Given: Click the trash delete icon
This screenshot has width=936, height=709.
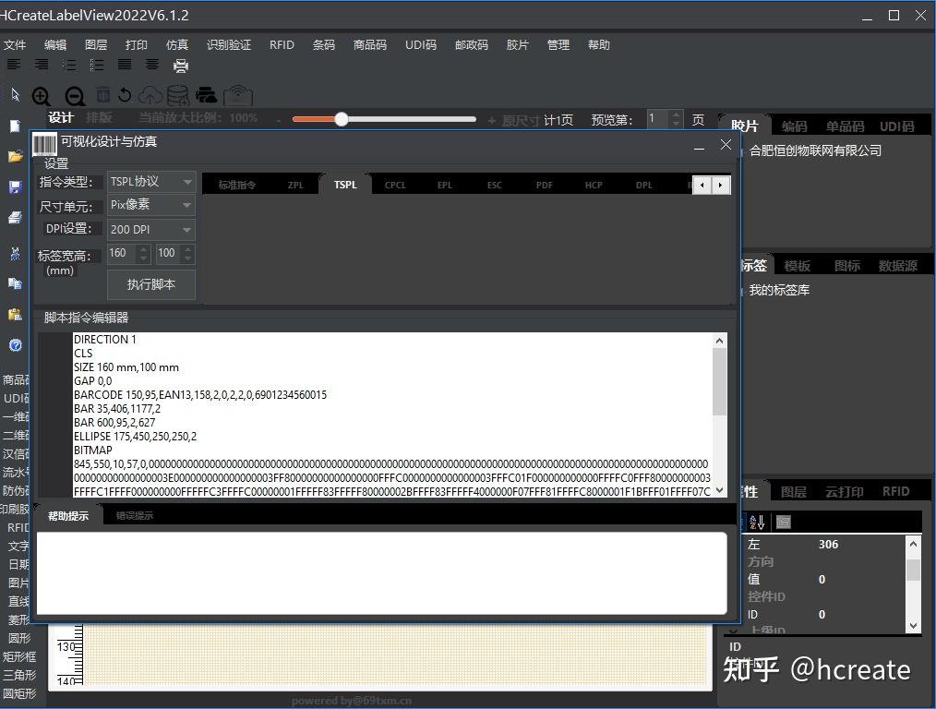Looking at the screenshot, I should click(103, 94).
